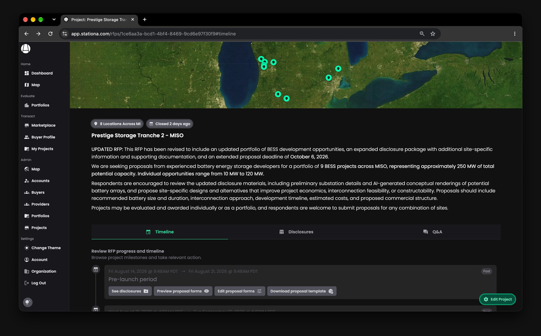Click the 8 Locations Across MI chip

pos(117,124)
